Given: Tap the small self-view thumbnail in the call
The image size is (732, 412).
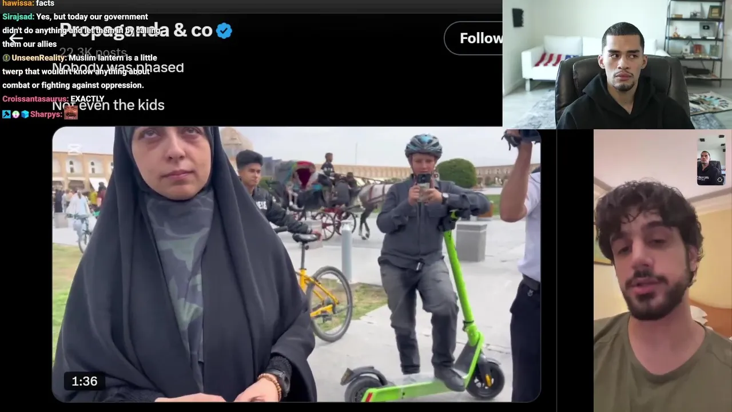Looking at the screenshot, I should [711, 161].
